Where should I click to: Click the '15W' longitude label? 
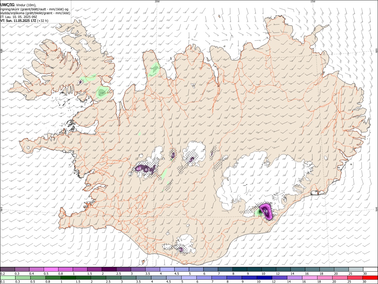(x=313, y=1)
